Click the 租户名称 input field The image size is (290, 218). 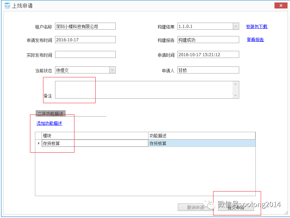(85, 26)
